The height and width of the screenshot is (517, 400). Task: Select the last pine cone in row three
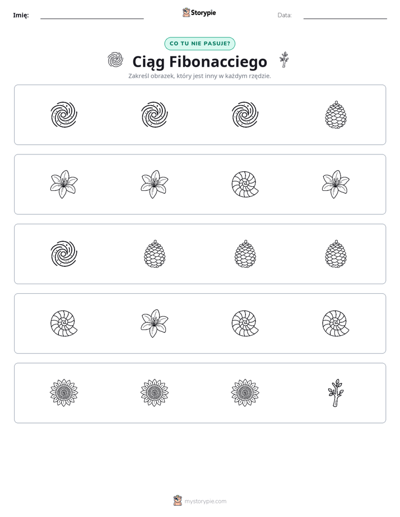pos(336,254)
